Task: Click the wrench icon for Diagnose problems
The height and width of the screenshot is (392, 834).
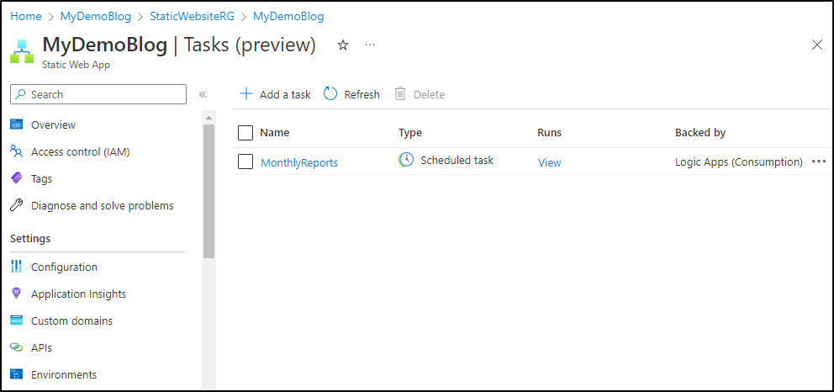Action: [17, 205]
